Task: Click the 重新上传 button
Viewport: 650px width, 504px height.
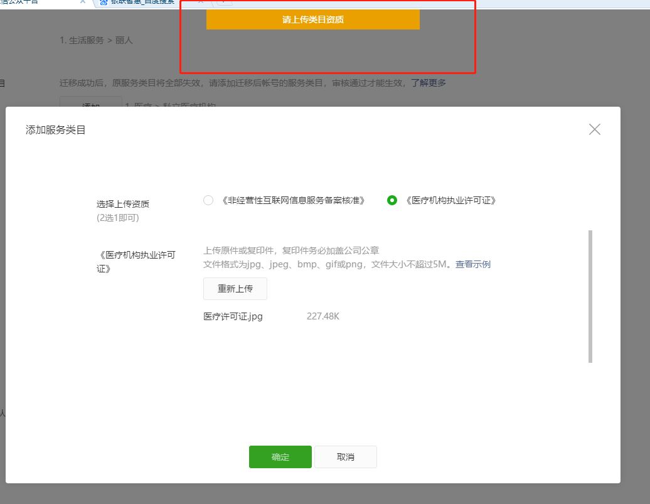Action: 235,289
